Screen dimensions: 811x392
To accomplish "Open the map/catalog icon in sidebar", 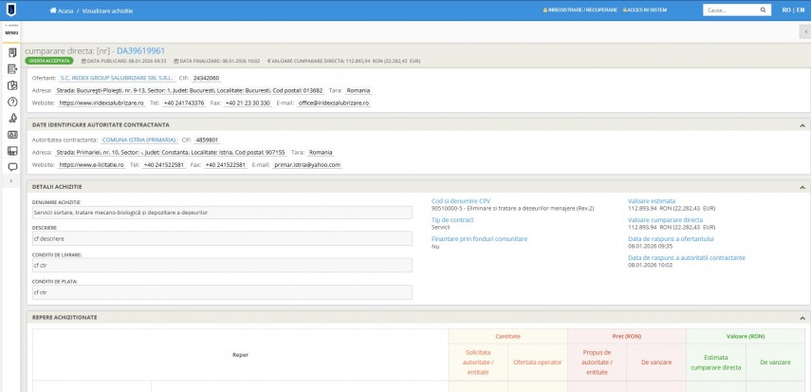I will coord(12,84).
